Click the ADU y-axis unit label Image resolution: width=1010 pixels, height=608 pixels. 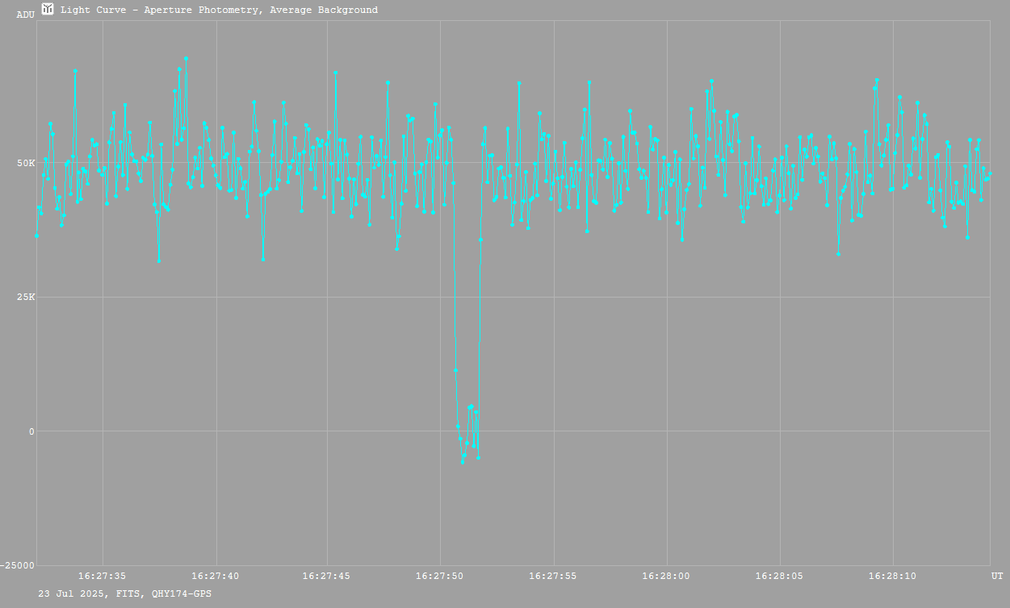25,15
